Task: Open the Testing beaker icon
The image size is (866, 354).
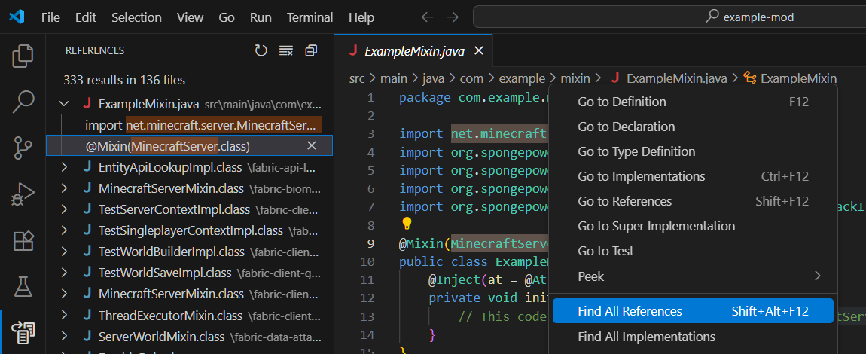Action: [x=23, y=287]
